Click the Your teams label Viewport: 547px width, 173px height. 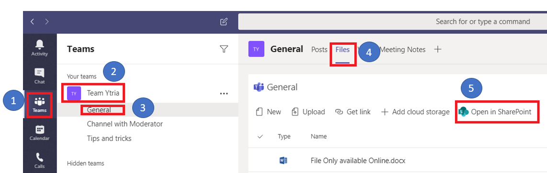click(x=81, y=76)
